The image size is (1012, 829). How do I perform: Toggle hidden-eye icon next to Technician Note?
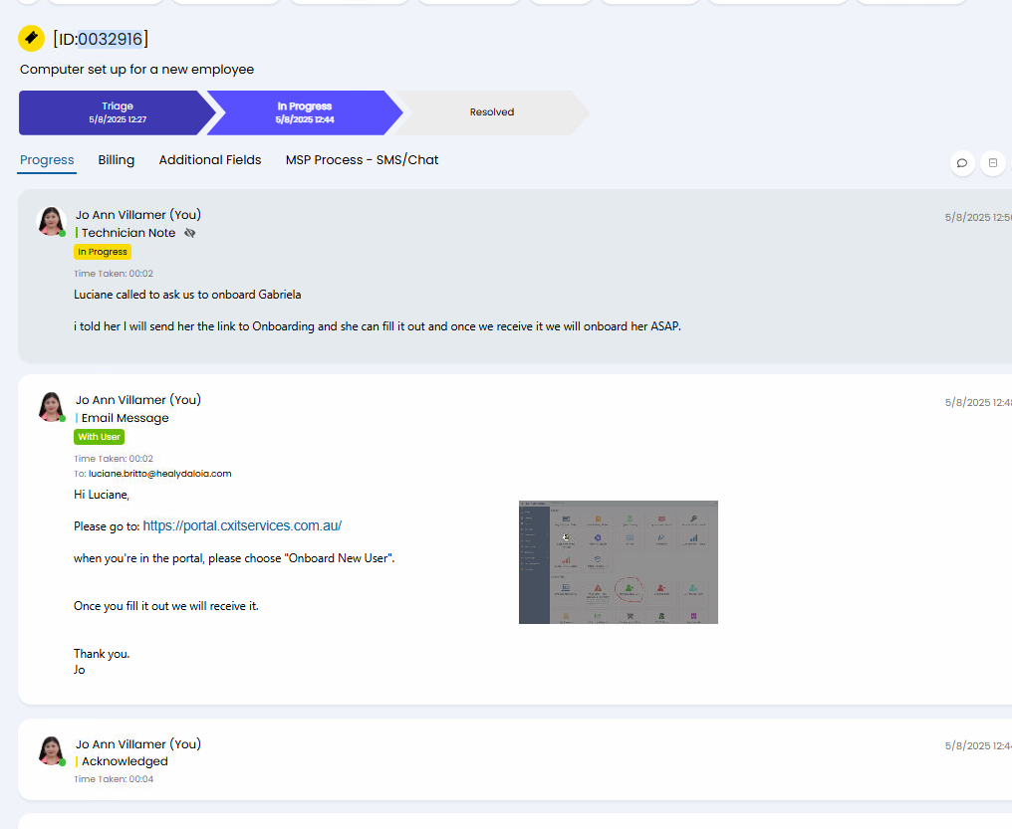click(x=189, y=233)
